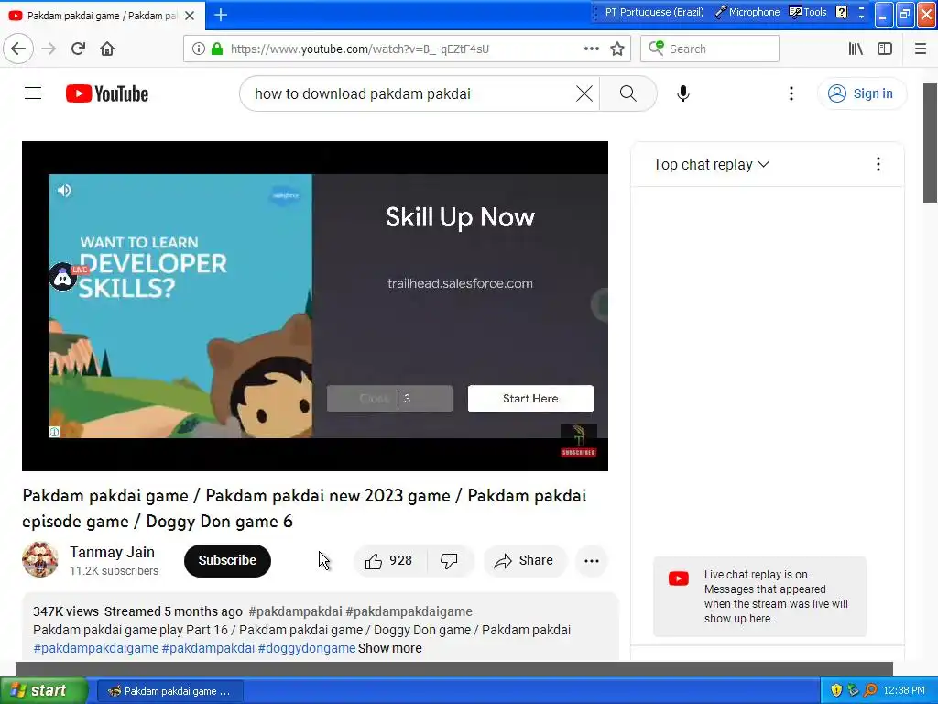Subscribe to Tanmay Jain
Viewport: 938px width, 704px height.
tap(227, 560)
